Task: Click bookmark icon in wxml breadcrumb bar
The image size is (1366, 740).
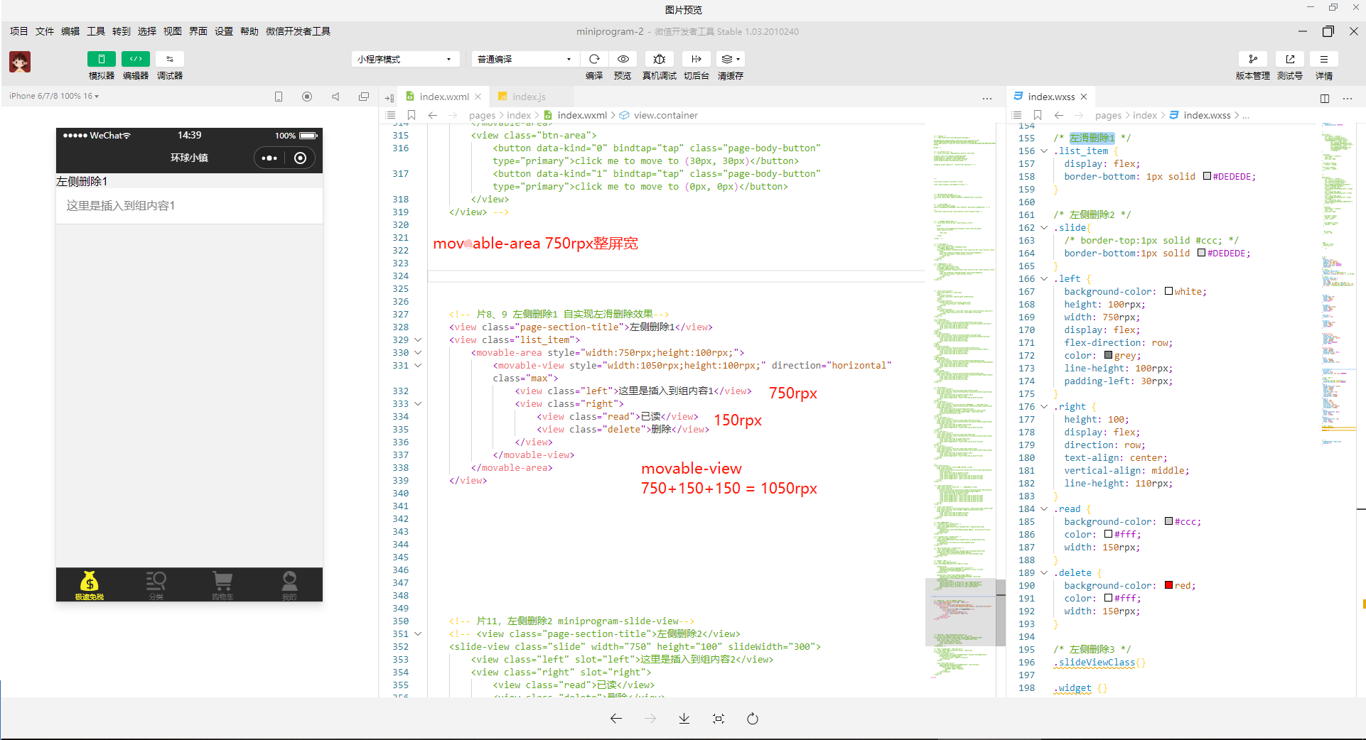Action: (x=412, y=115)
